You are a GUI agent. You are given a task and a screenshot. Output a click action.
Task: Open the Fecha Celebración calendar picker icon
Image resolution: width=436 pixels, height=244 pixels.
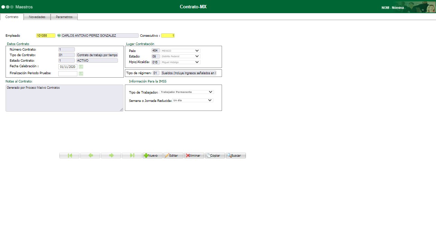[x=81, y=67]
